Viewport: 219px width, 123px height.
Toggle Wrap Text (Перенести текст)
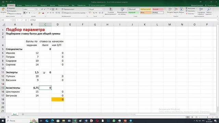coord(68,9)
